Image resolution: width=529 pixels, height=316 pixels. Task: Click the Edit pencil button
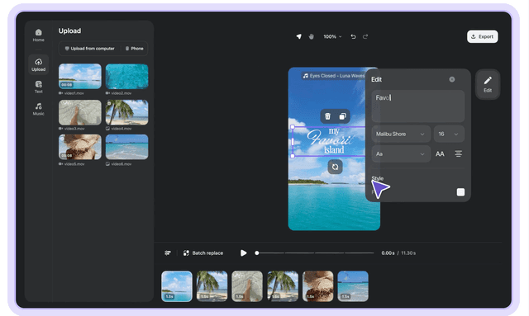pyautogui.click(x=488, y=84)
